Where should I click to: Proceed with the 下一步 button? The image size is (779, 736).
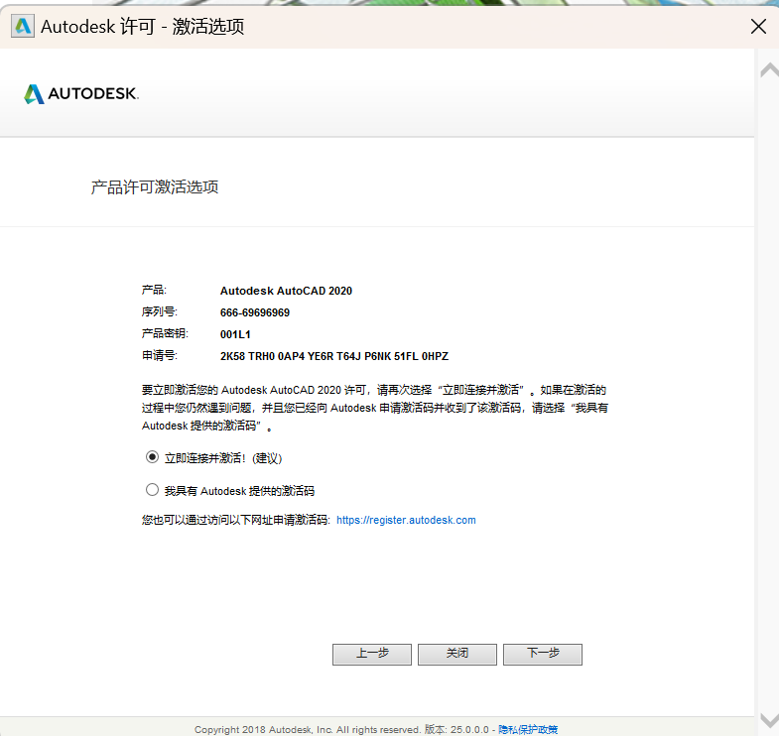(x=543, y=654)
